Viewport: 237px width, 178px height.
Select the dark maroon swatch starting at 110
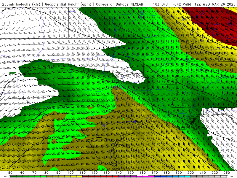pyautogui.click(x=85, y=177)
